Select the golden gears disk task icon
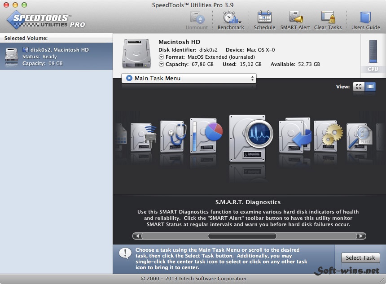 (x=328, y=136)
